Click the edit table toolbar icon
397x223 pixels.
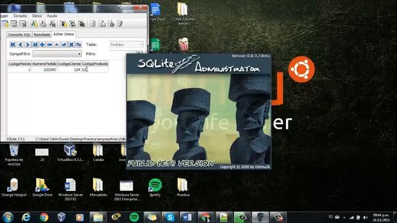tap(14, 24)
